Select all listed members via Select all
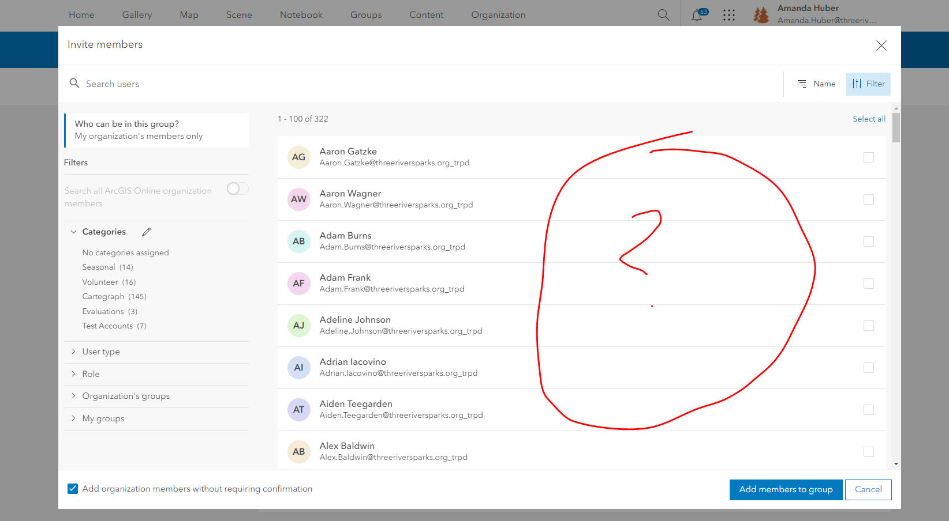949x521 pixels. [869, 119]
